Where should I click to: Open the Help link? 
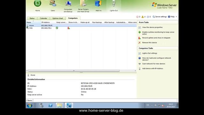coord(171,17)
